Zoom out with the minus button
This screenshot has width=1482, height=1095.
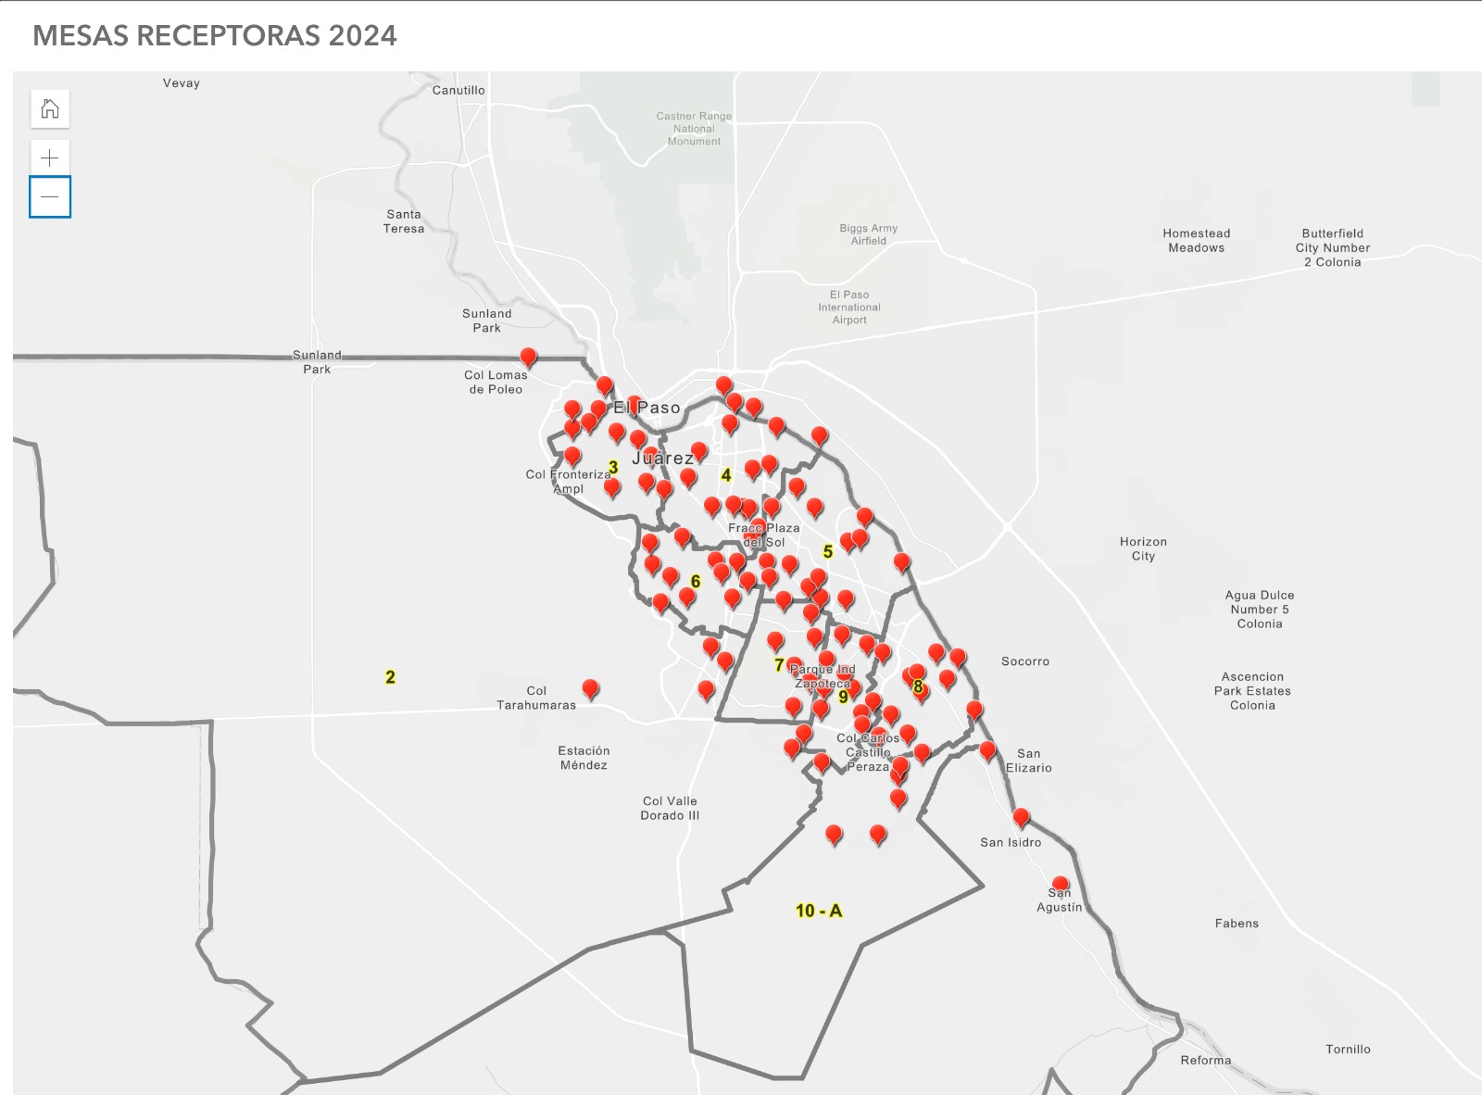(50, 197)
